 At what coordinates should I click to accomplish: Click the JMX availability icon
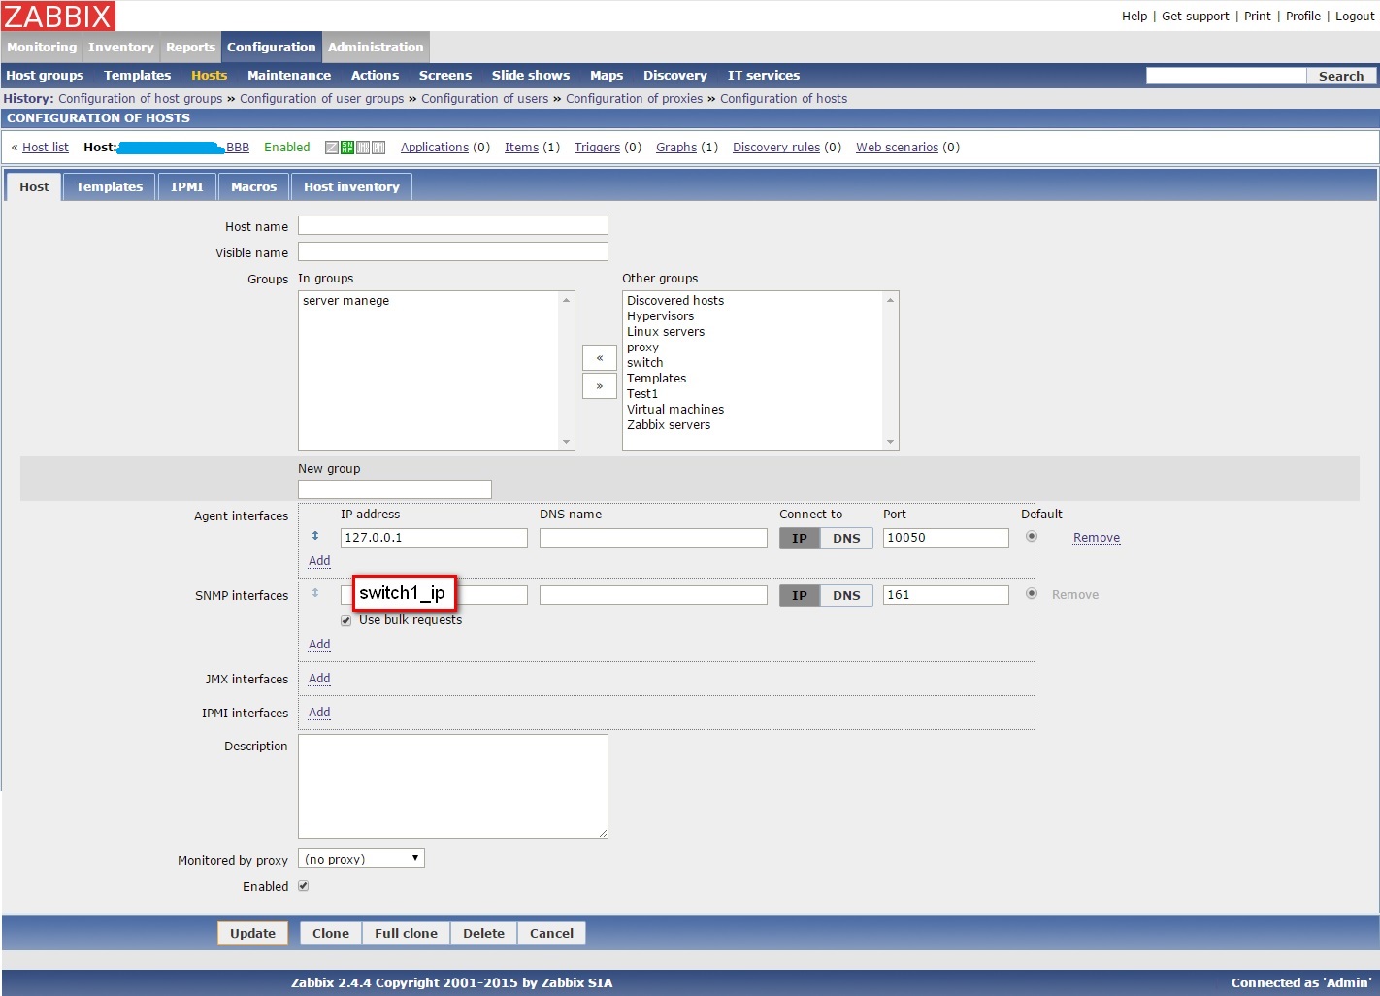click(x=363, y=148)
